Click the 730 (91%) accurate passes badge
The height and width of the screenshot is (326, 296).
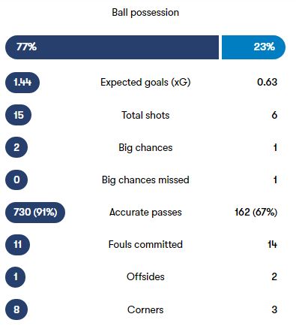[35, 213]
